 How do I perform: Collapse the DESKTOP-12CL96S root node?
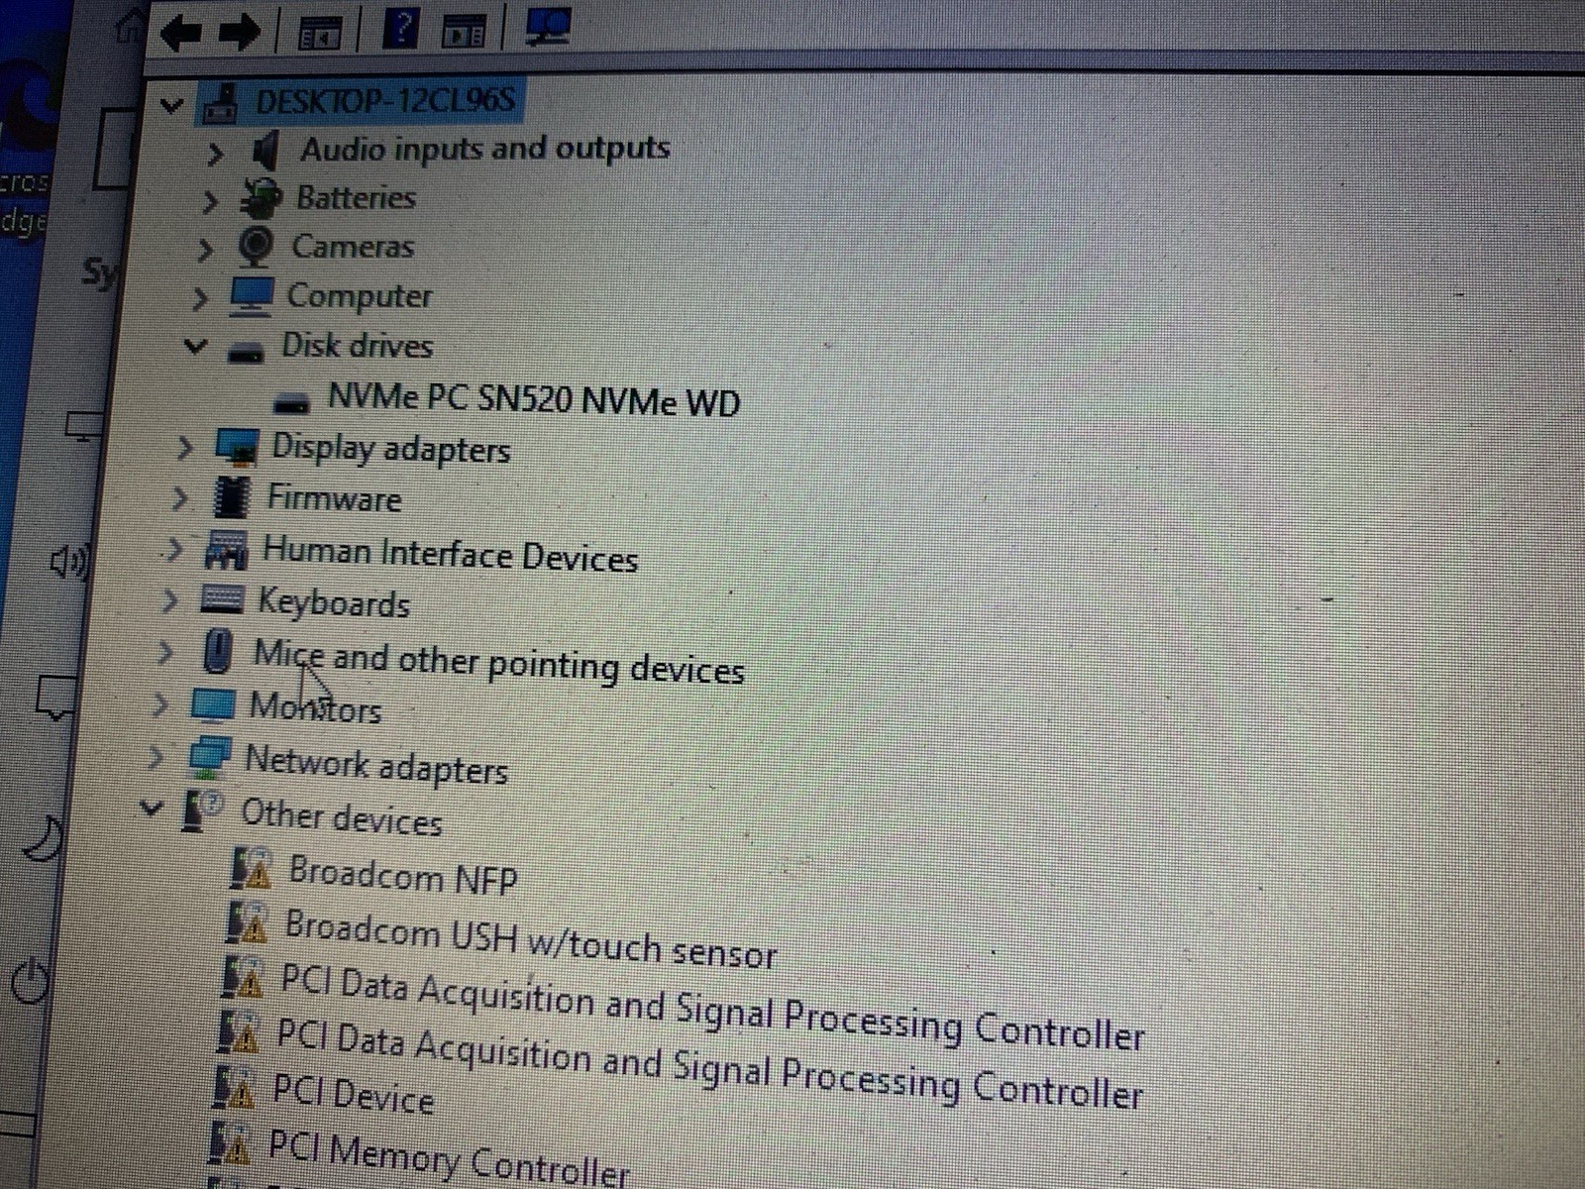[x=172, y=104]
